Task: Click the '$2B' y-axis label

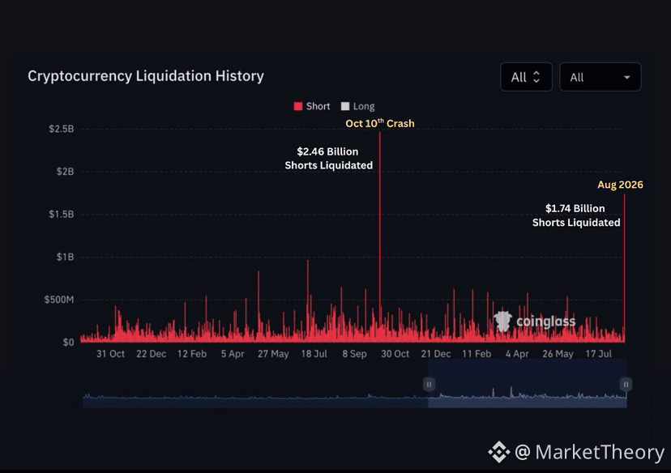Action: pos(65,172)
